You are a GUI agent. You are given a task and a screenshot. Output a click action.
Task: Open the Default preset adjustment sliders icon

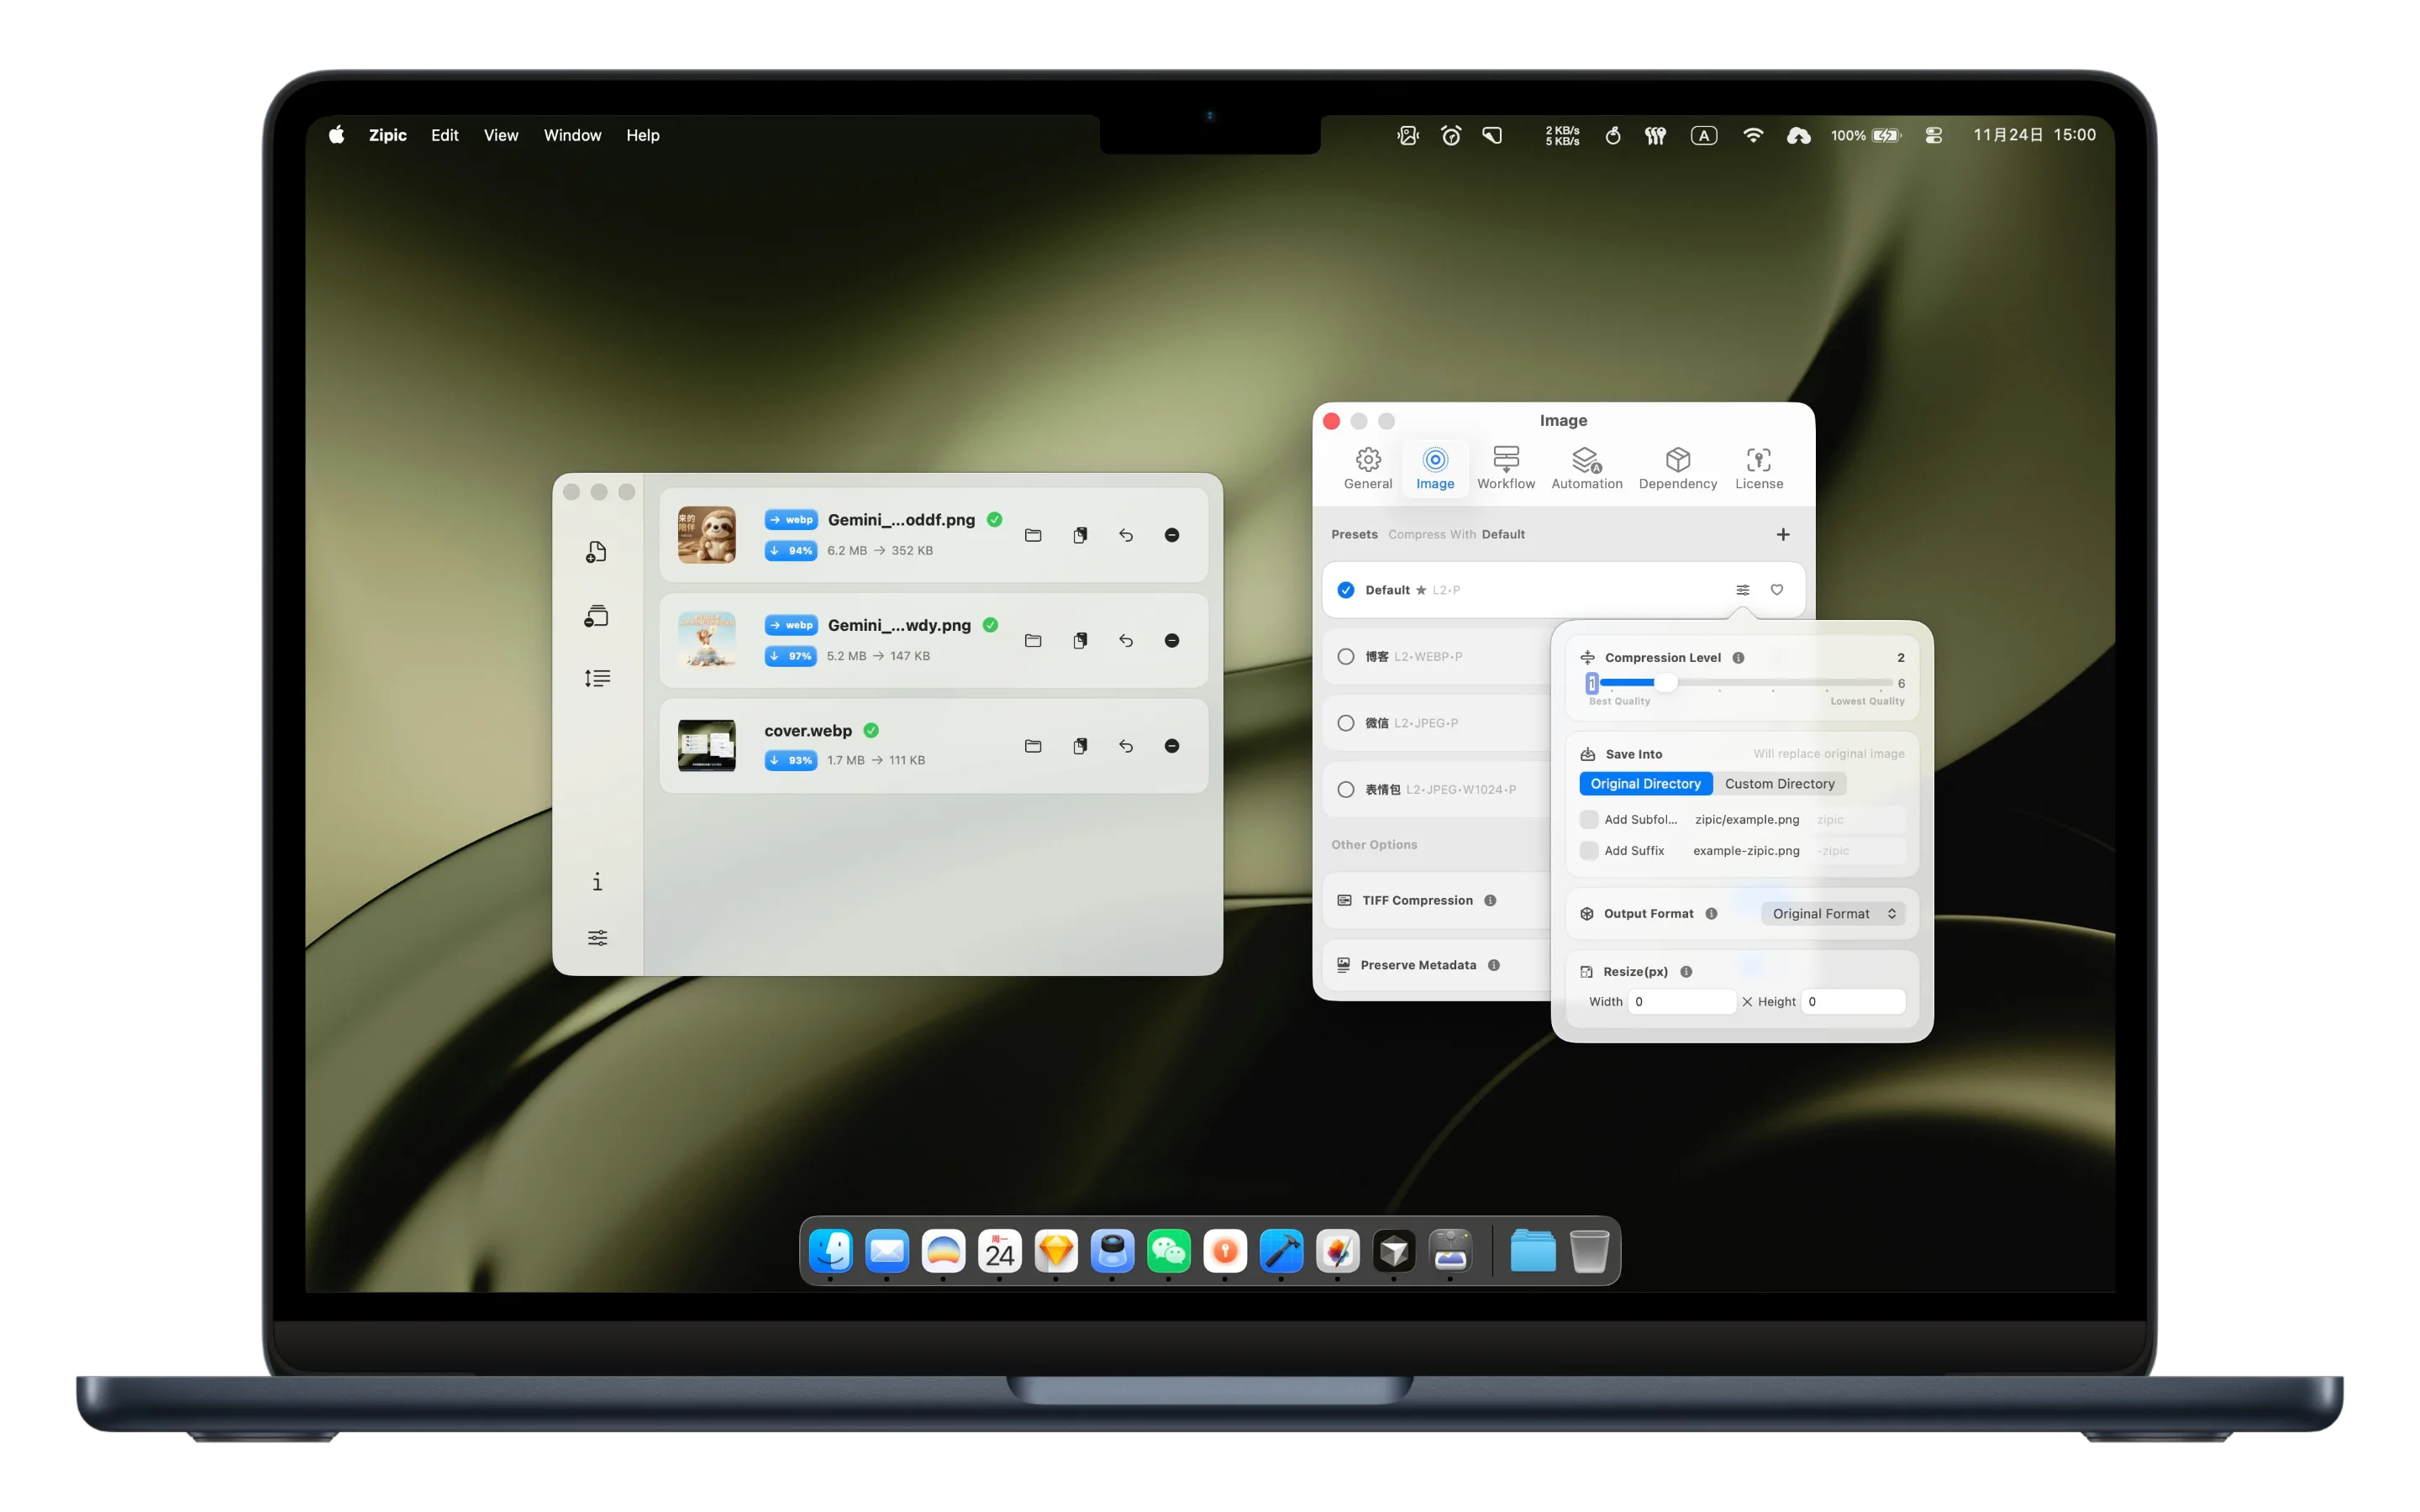pyautogui.click(x=1743, y=590)
